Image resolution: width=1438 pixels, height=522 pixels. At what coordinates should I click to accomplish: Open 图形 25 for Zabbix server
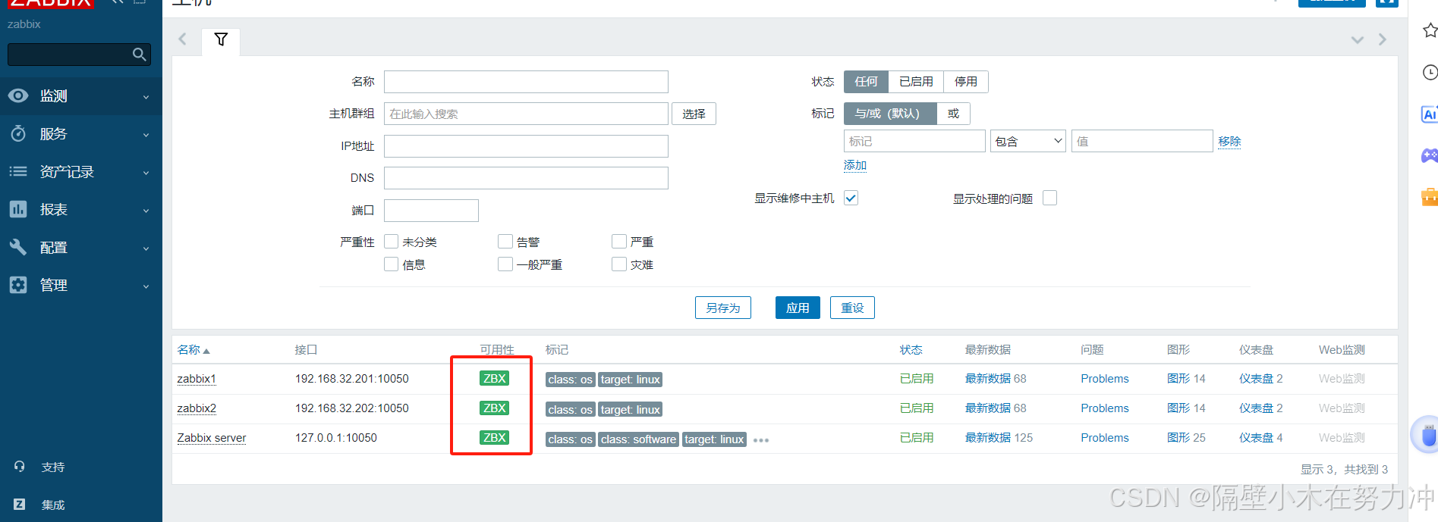(x=1186, y=438)
